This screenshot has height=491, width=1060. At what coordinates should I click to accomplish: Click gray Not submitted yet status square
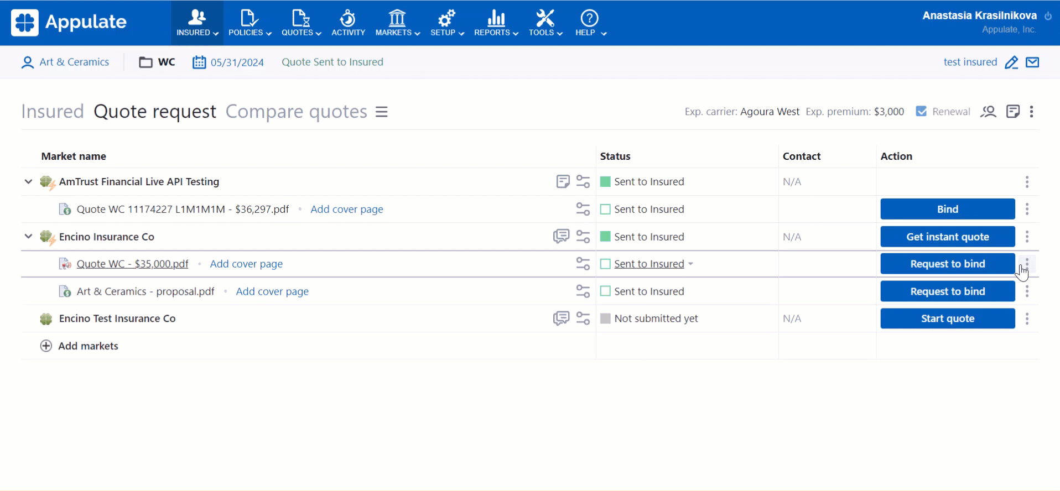605,318
